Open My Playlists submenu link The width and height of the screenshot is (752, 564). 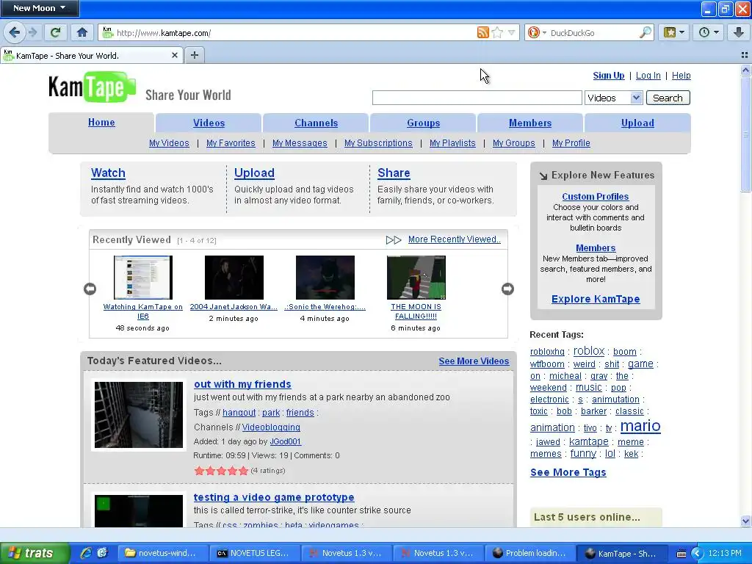(x=452, y=143)
